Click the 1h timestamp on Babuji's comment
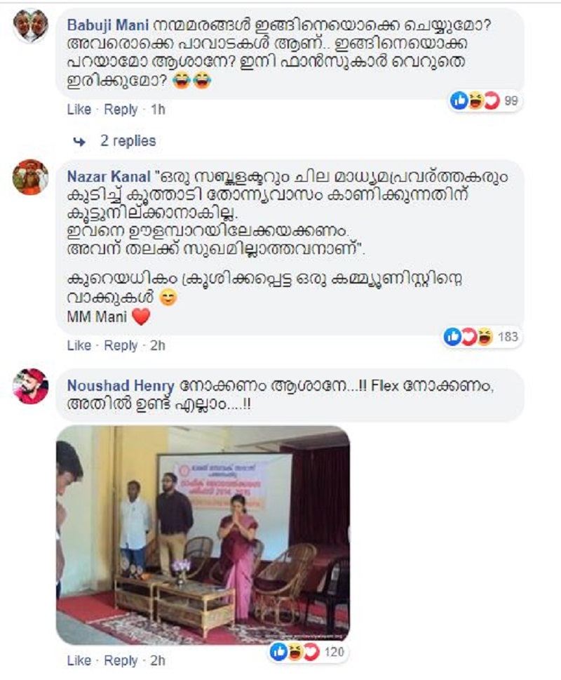Image resolution: width=561 pixels, height=680 pixels. pos(158,109)
